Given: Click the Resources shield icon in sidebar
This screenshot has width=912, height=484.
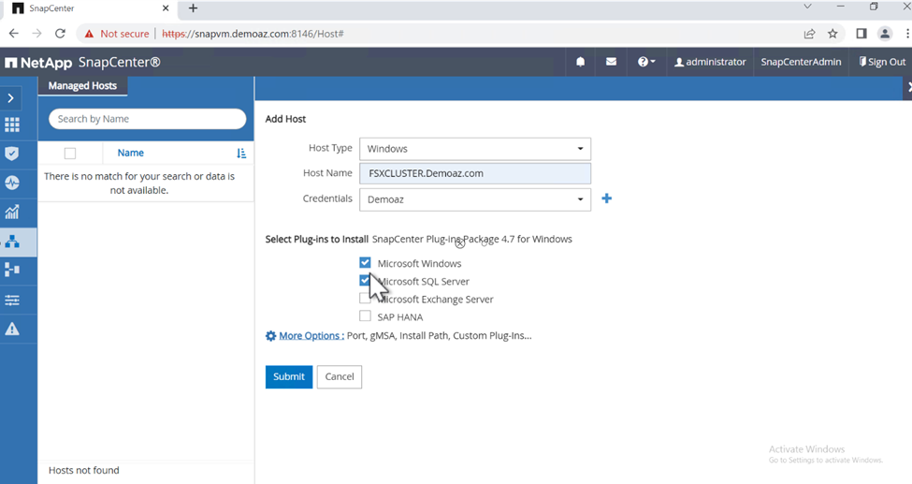Looking at the screenshot, I should (x=12, y=154).
